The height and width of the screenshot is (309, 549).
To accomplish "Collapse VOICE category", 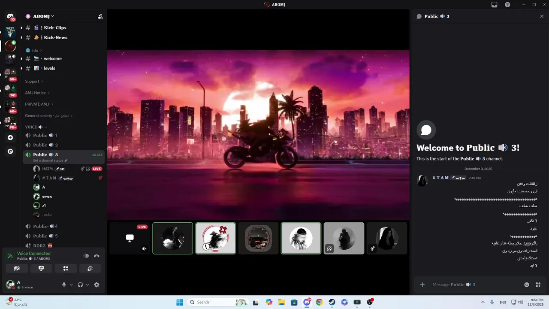I will click(x=36, y=127).
